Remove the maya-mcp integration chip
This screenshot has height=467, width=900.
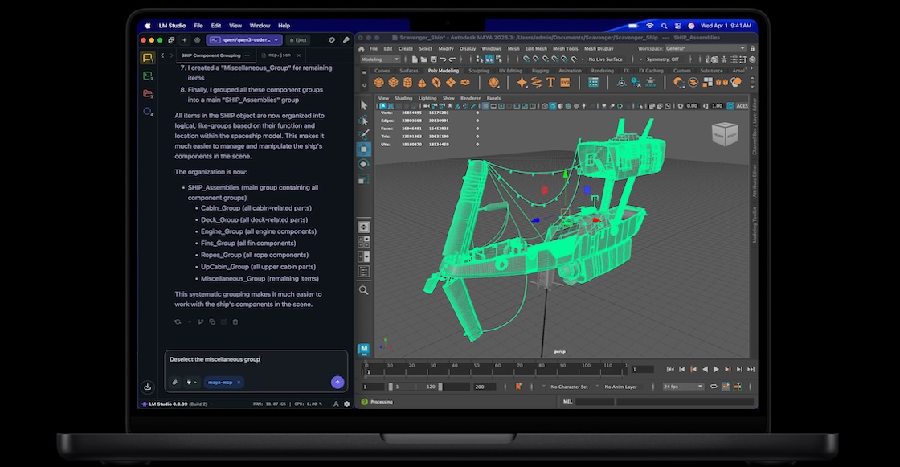pyautogui.click(x=239, y=383)
